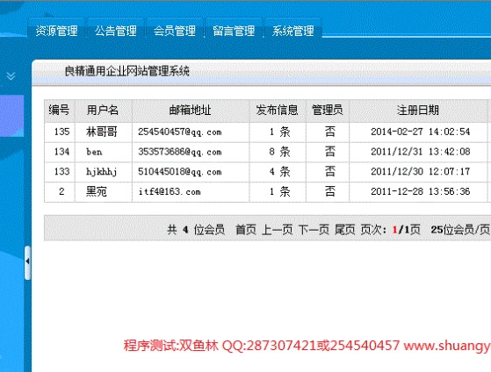Screen dimensions: 491x372
Task: Select the 留言管理 tab
Action: coord(234,31)
